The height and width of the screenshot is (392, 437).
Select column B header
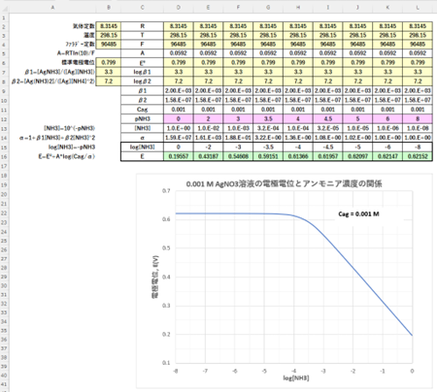[109, 7]
